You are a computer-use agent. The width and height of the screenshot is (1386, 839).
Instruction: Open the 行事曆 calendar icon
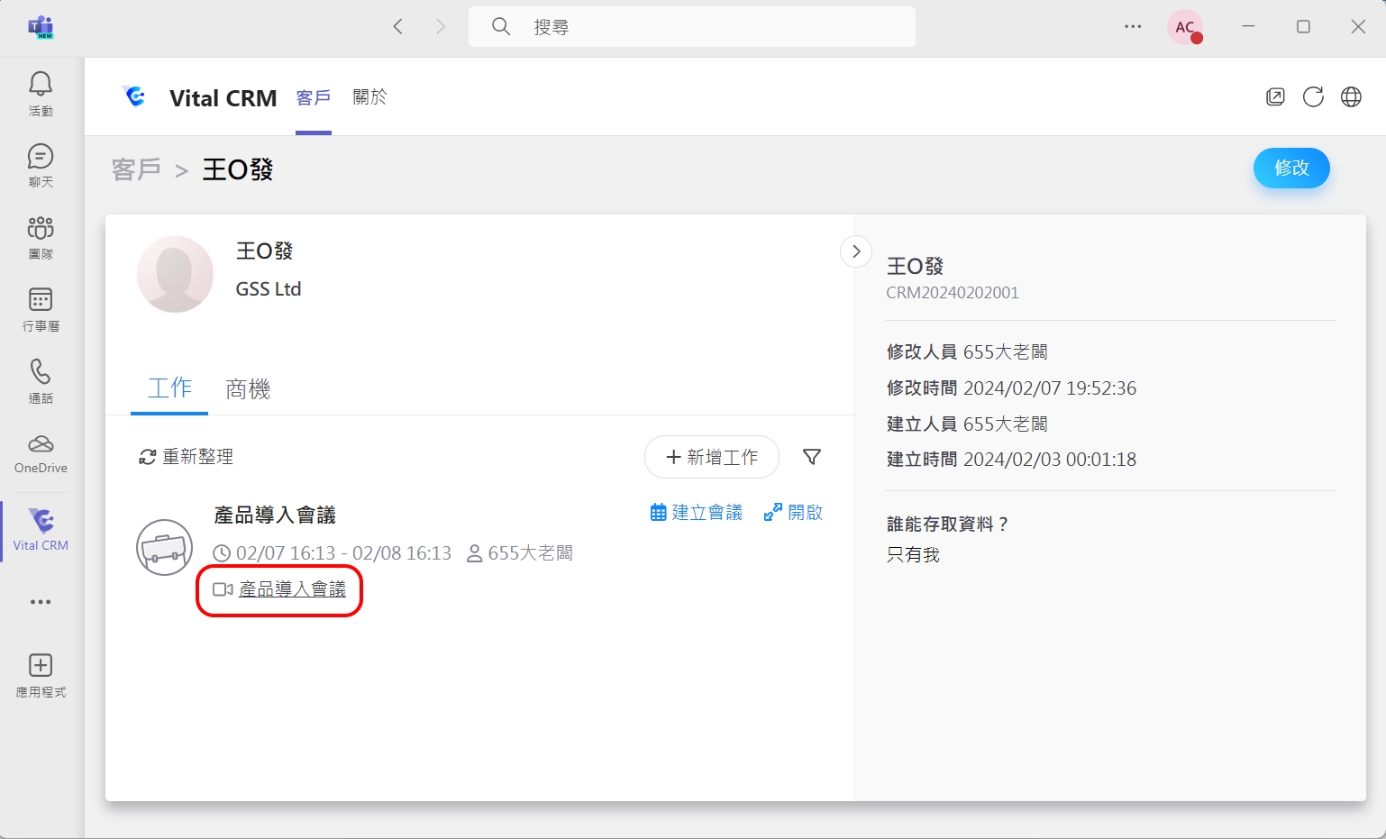41,300
